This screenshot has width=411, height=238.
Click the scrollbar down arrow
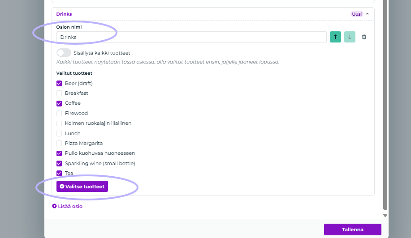coord(385,215)
